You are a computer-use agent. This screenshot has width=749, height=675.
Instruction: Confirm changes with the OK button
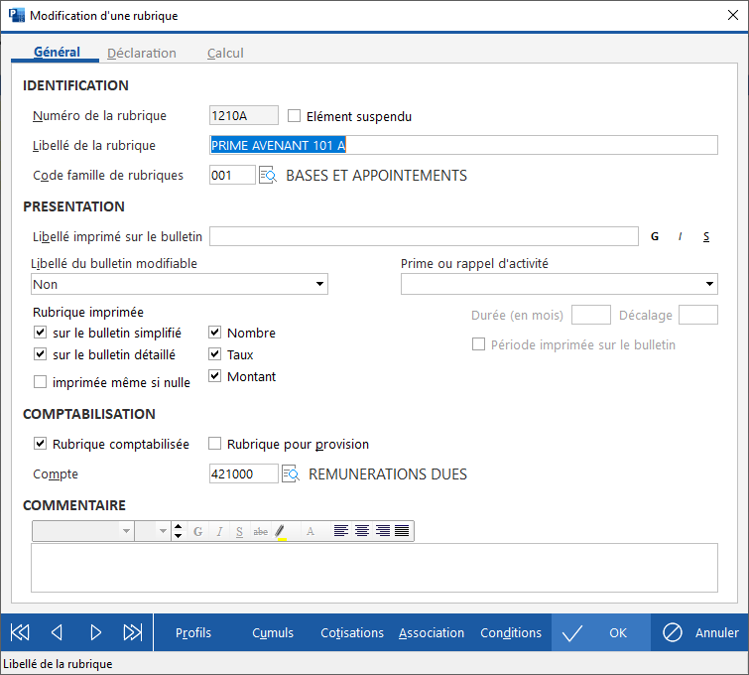coord(601,632)
